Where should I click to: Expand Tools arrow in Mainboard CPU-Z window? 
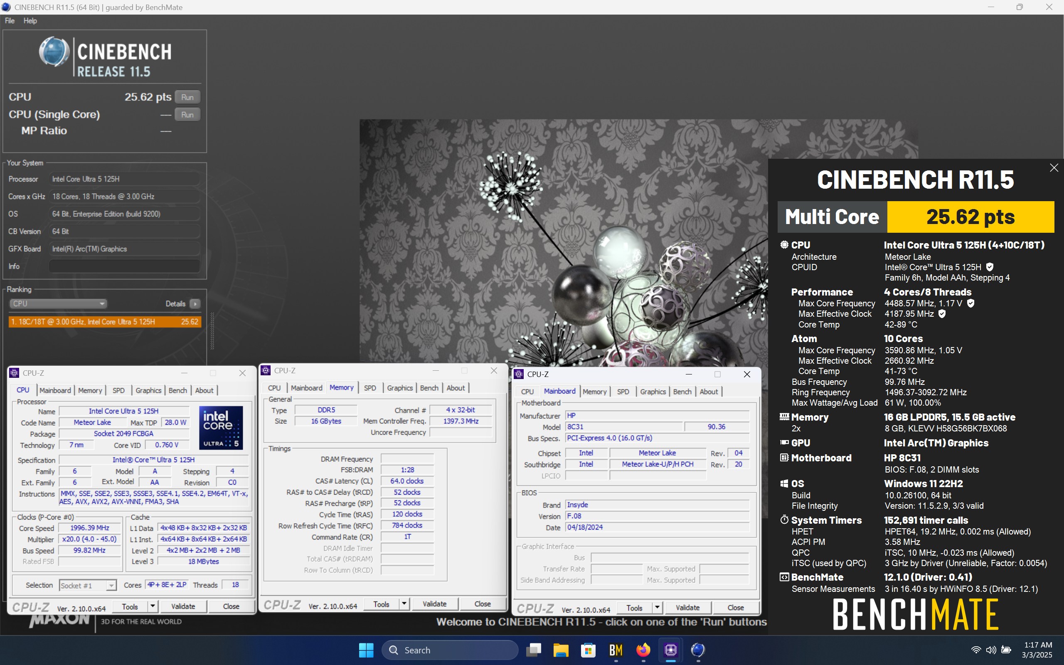(x=657, y=608)
